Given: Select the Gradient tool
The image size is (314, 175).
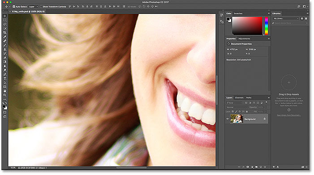Looking at the screenshot, I should coord(5,62).
